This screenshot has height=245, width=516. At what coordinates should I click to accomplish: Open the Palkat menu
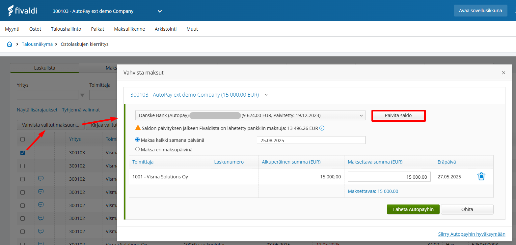coord(97,29)
